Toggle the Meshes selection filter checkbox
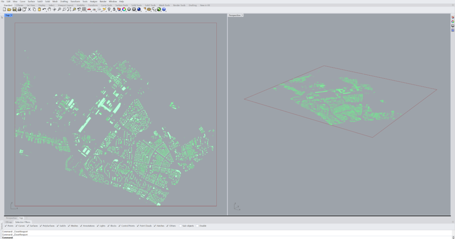 (x=69, y=226)
